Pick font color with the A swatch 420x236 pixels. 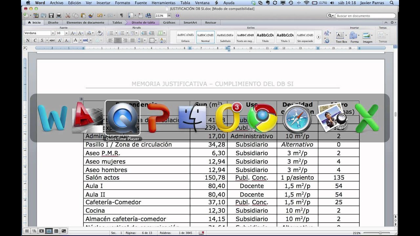75,40
